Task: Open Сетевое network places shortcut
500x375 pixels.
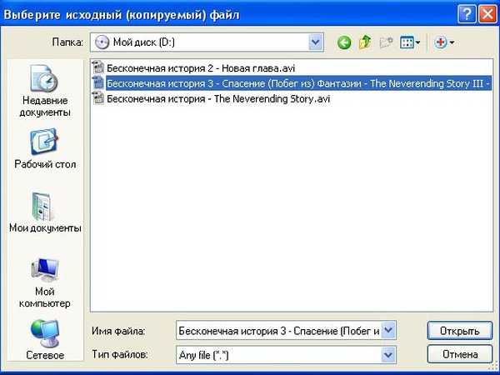Action: (44, 342)
